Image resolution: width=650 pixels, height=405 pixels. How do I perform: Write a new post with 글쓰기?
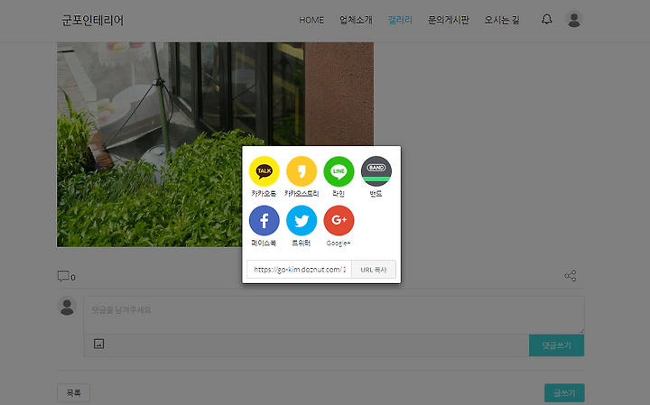[564, 392]
